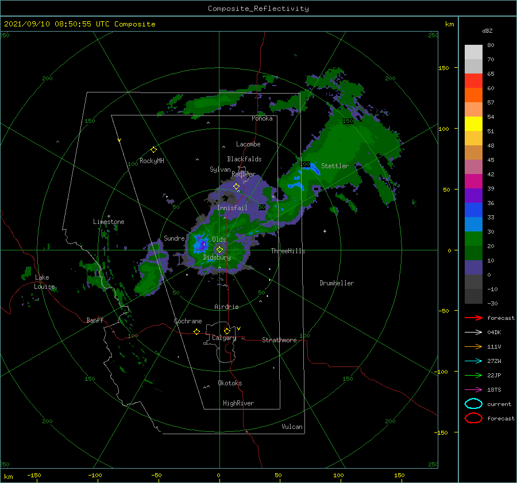Click the Lacombe city label
Screen dimensions: 517x483
click(248, 144)
